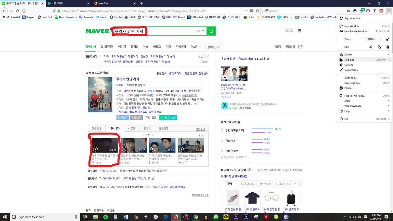The width and height of the screenshot is (393, 221).
Task: Click the Cut scissors icon in Edit row
Action: 370,47
